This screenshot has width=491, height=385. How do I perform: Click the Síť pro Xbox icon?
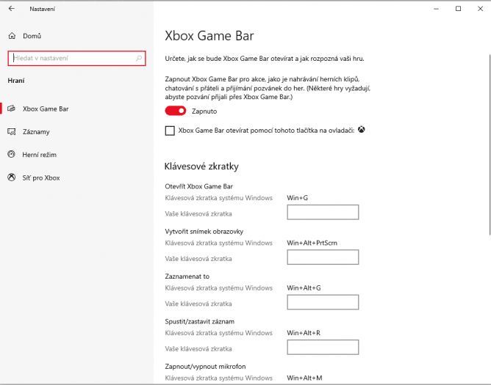pyautogui.click(x=12, y=177)
